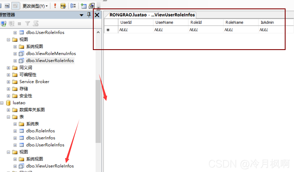Screen dimensions: 294x172
Task: Click the dbo.UserInfos table icon
Action: (22, 138)
